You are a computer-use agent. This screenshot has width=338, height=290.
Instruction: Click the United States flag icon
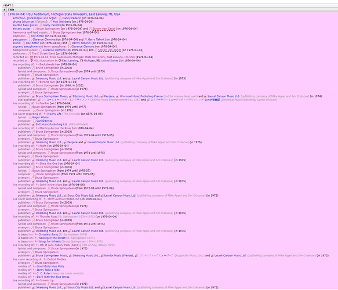pos(99,60)
